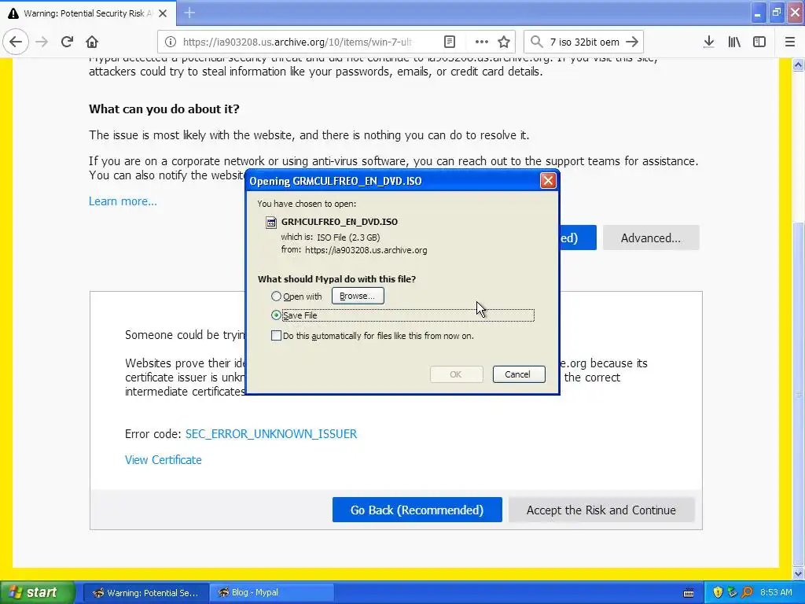This screenshot has width=805, height=604.
Task: Click the Advanced... button
Action: tap(651, 238)
